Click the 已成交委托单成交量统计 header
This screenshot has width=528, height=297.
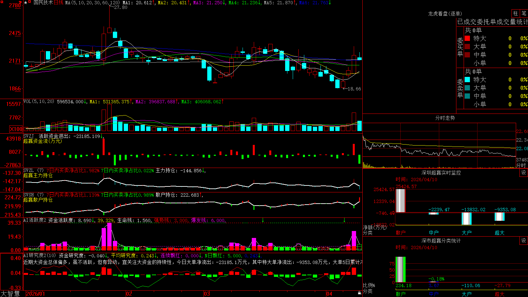492,22
